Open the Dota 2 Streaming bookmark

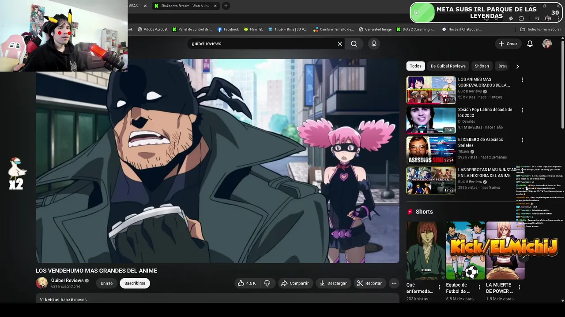(415, 29)
